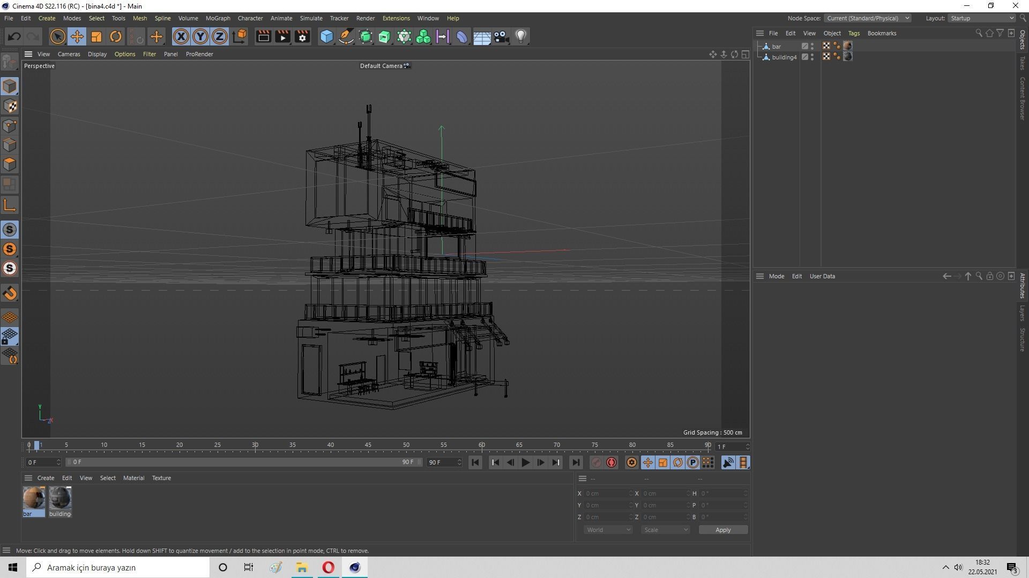This screenshot has width=1029, height=578.
Task: Open the File menu
Action: 9,18
